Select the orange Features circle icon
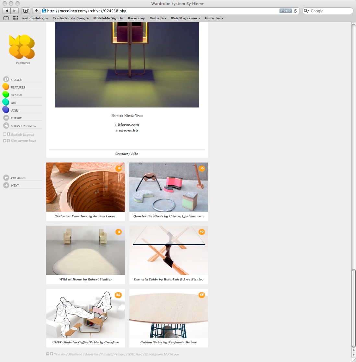This screenshot has height=362, width=356. 6,87
